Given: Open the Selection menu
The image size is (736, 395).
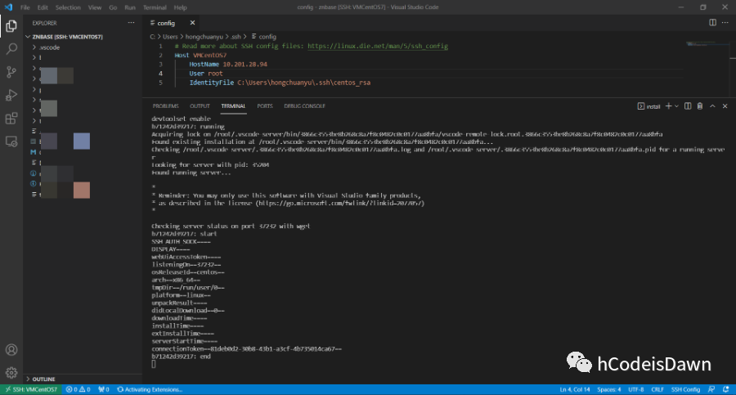Looking at the screenshot, I should tap(68, 7).
